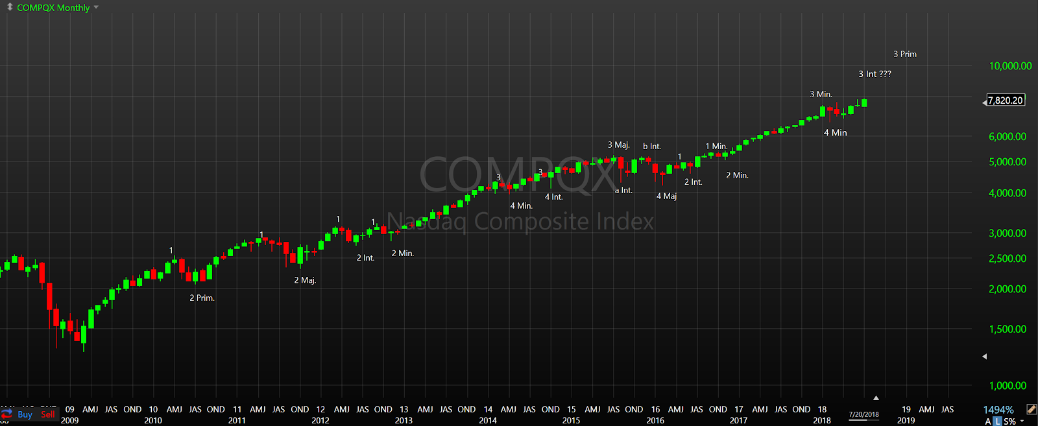Click the 3,000.00 price axis label

tap(1008, 233)
